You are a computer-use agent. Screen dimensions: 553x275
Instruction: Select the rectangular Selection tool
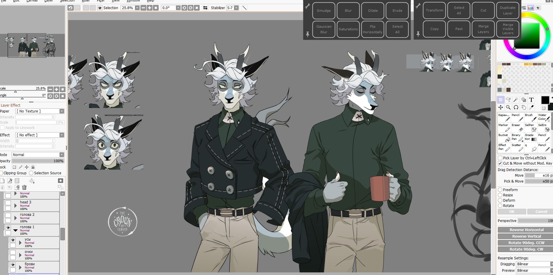coord(501,100)
